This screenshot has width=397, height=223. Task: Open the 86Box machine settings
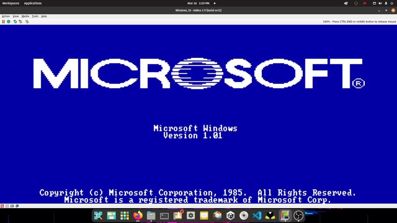[x=27, y=21]
